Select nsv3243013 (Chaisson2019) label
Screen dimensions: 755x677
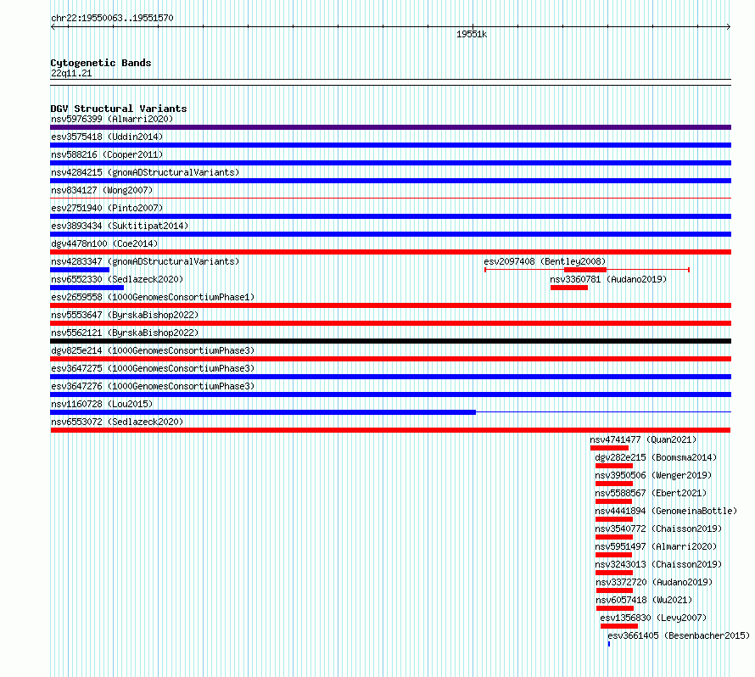click(658, 564)
